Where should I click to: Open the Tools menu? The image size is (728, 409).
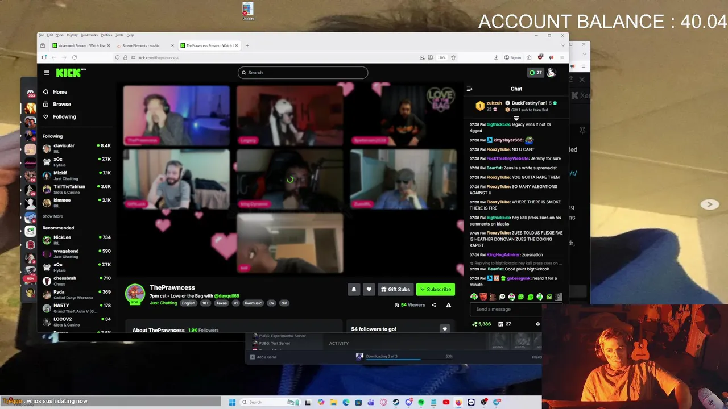click(x=119, y=35)
